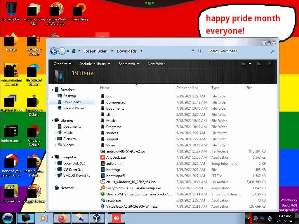
Task: Expand the CD Drive (E:) node
Action: [55, 169]
